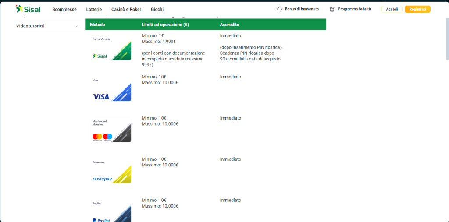Viewport: 449px width, 222px height.
Task: Click the Metodo column header
Action: 97,25
